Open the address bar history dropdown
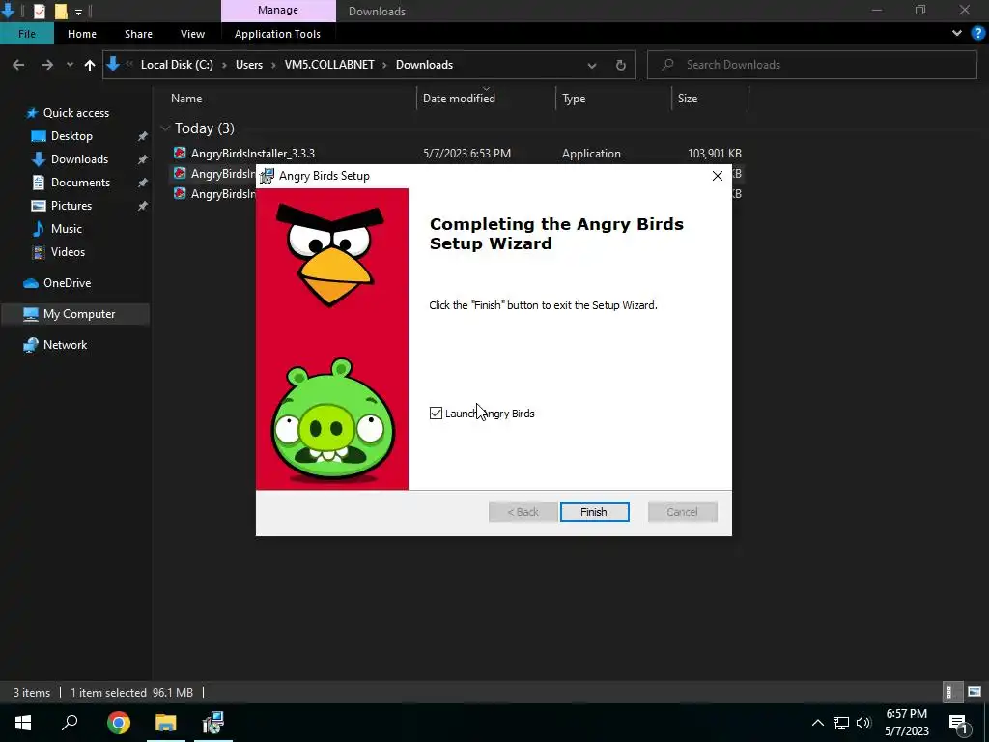 592,65
